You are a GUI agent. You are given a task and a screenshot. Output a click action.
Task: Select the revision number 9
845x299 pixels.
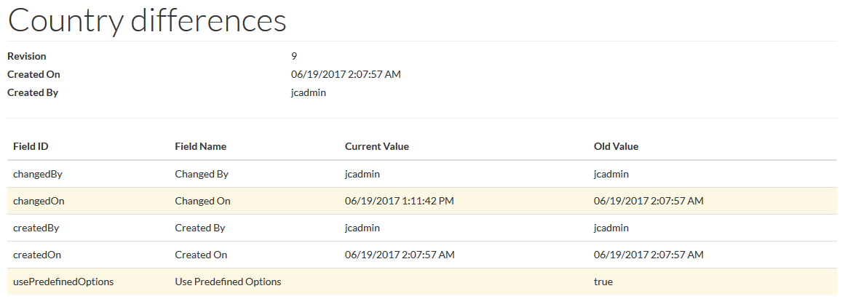point(294,56)
